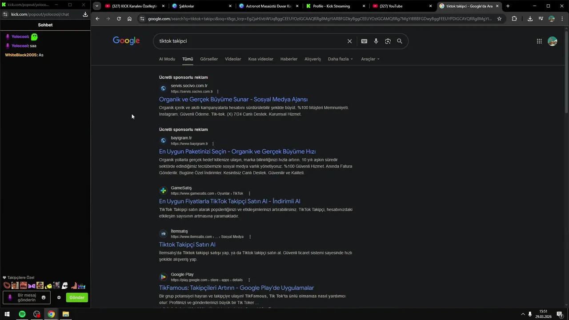Switch to Videolar results tab
The width and height of the screenshot is (569, 320).
click(233, 59)
